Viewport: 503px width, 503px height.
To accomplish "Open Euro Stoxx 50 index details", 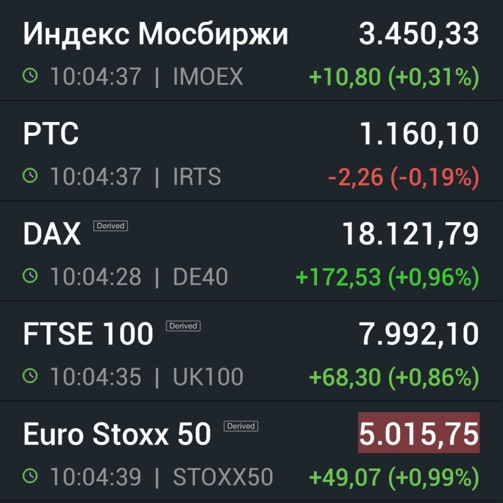I will (x=117, y=435).
